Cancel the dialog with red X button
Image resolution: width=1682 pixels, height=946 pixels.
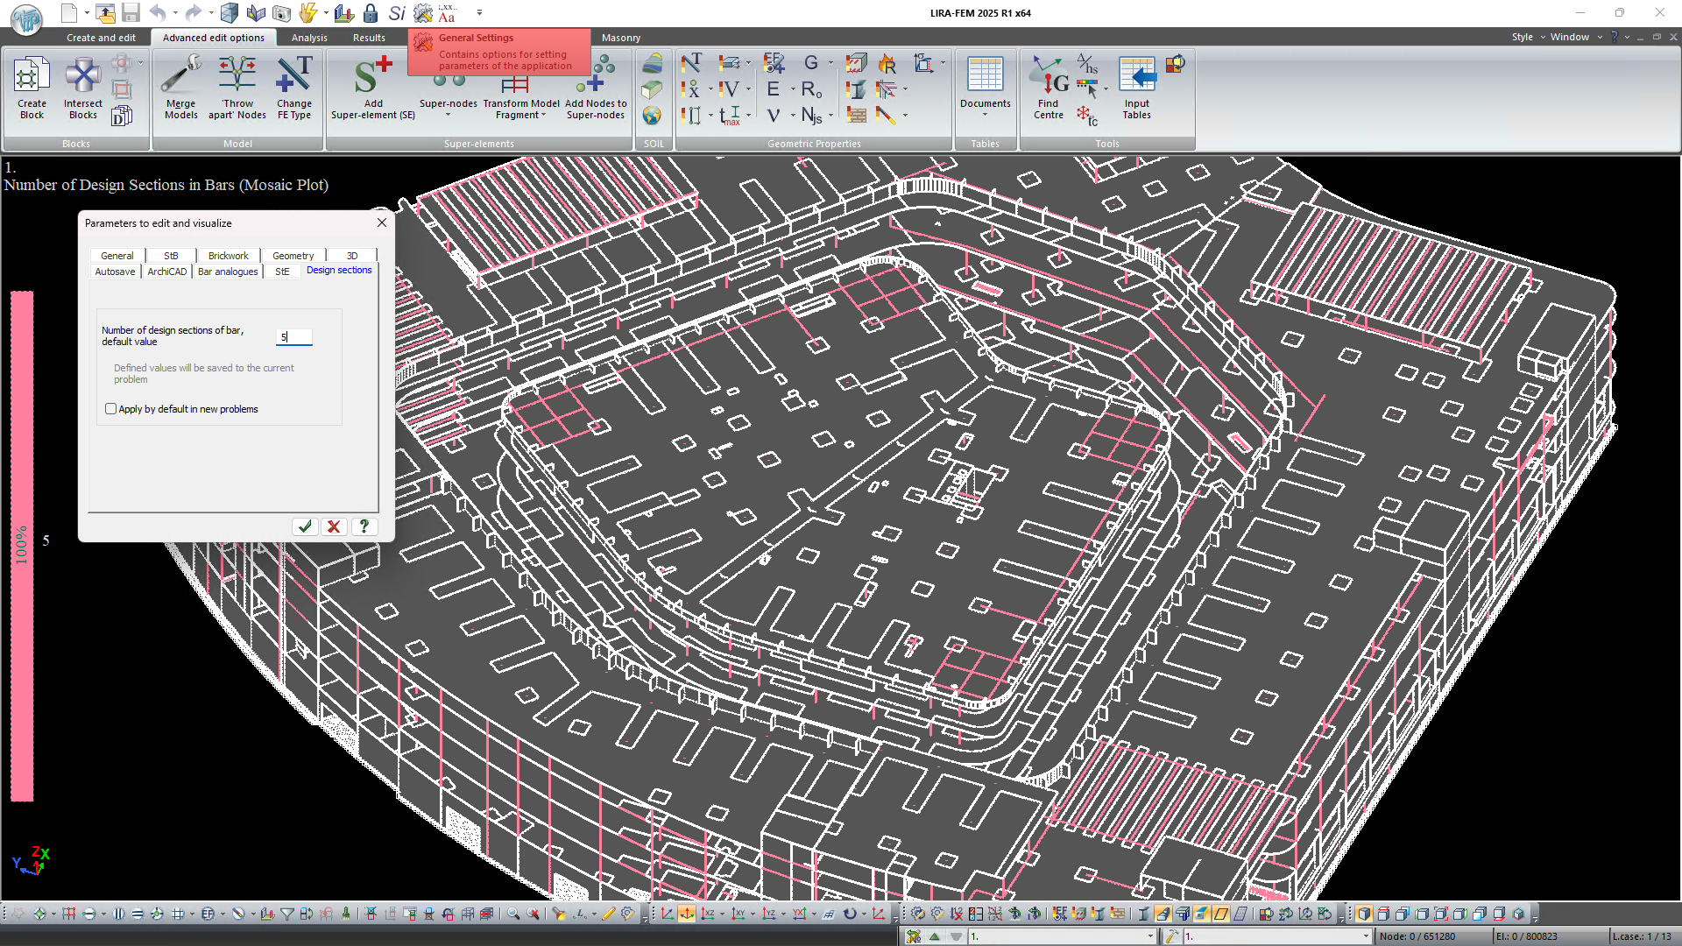click(x=334, y=526)
